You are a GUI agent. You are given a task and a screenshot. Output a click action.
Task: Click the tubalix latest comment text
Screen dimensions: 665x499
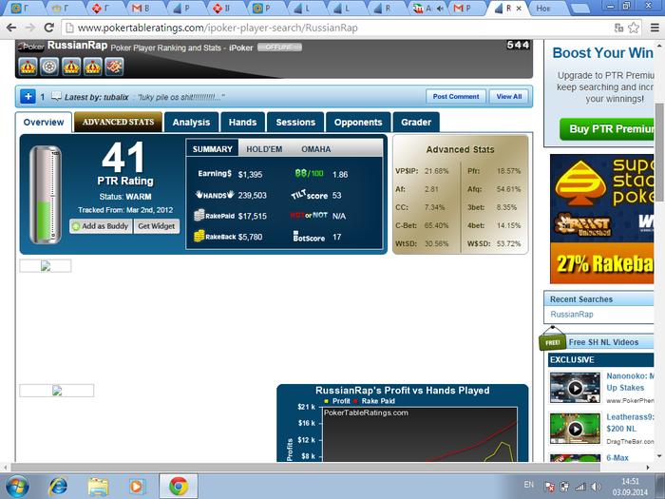coord(143,97)
